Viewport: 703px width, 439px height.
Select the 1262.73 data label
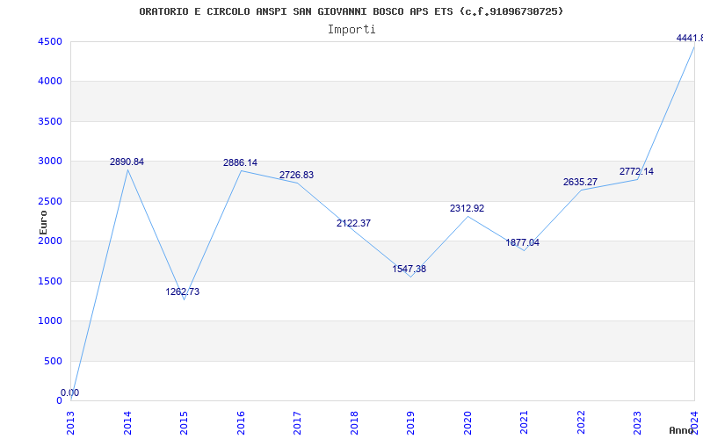183,292
